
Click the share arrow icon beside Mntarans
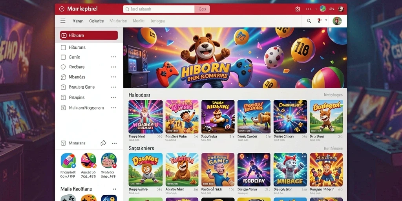(103, 143)
